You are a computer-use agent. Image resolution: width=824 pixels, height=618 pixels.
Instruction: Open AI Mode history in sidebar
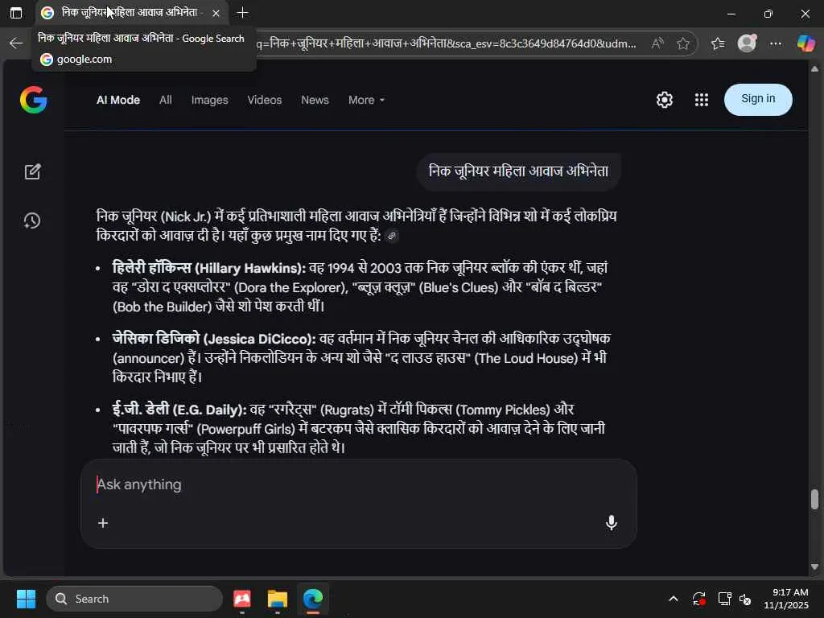point(32,220)
